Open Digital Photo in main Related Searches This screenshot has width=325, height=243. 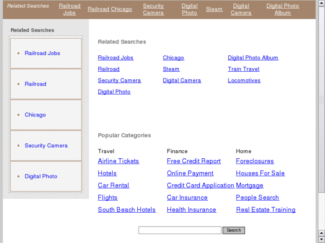114,92
